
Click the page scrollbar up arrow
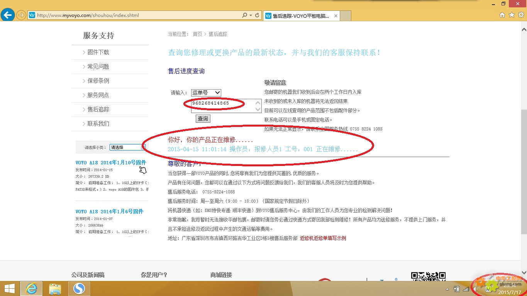coord(524,29)
